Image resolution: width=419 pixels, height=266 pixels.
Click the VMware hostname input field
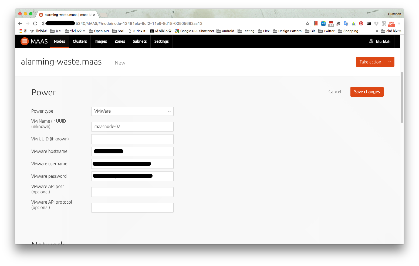pyautogui.click(x=132, y=151)
